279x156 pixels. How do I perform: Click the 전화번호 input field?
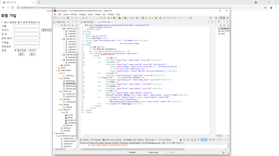(27, 47)
